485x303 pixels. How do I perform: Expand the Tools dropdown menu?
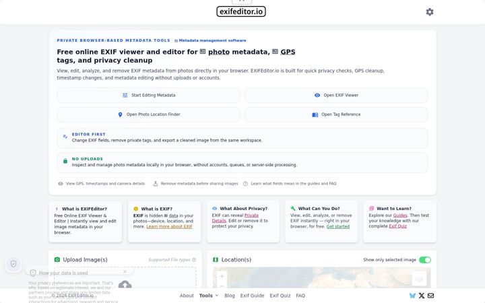(x=209, y=296)
